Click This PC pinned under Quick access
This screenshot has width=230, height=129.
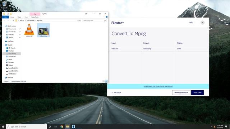point(11,38)
